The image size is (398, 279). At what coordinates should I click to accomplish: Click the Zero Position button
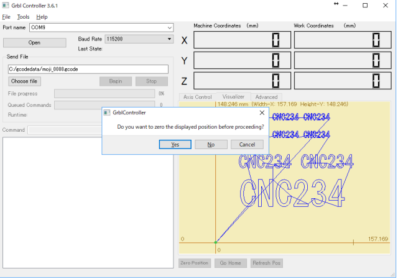click(x=195, y=263)
